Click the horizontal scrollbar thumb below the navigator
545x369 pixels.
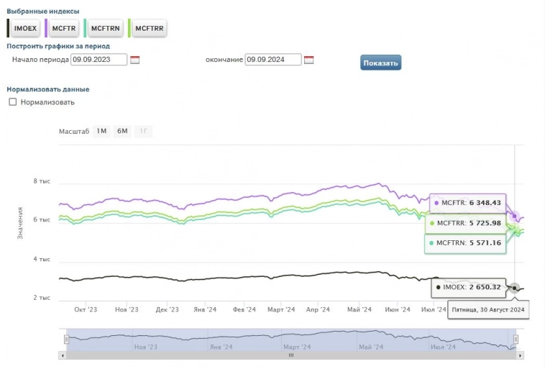click(291, 355)
